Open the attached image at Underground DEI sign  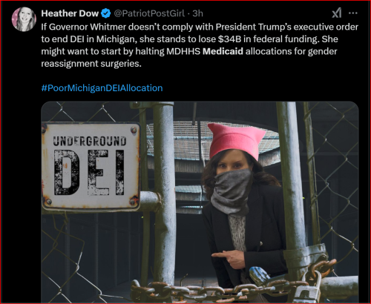point(91,166)
